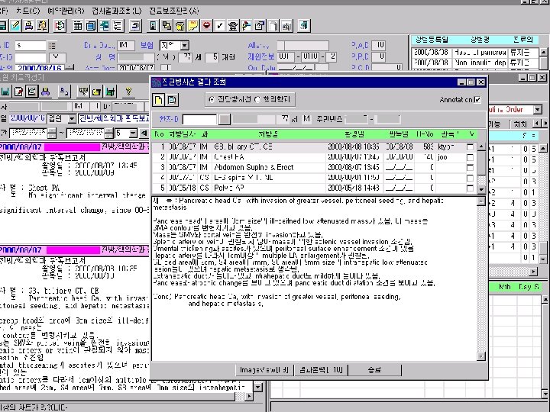Check the box for Chest PA row
The image size is (550, 412).
[x=471, y=157]
